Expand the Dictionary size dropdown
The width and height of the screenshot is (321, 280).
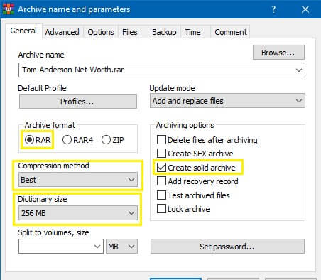(78, 213)
